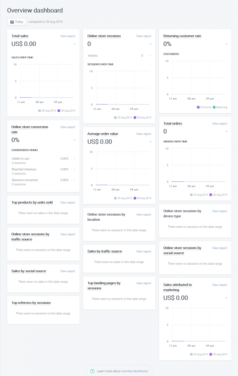
Task: Click the ORDERS OVER TIME chart label
Action: coord(175,142)
